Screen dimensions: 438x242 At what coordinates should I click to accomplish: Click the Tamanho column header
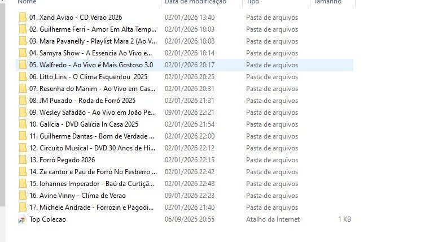click(x=328, y=2)
